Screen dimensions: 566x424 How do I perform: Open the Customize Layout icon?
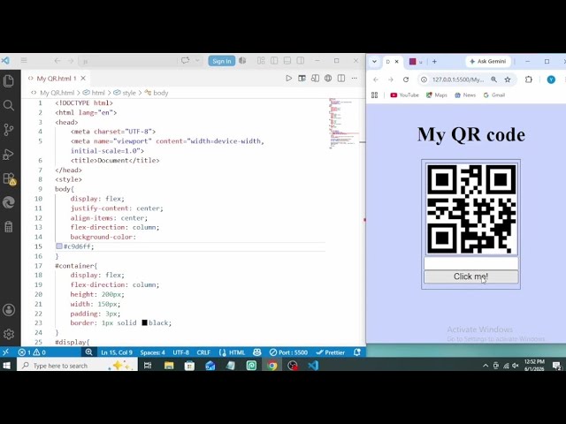coord(261,61)
